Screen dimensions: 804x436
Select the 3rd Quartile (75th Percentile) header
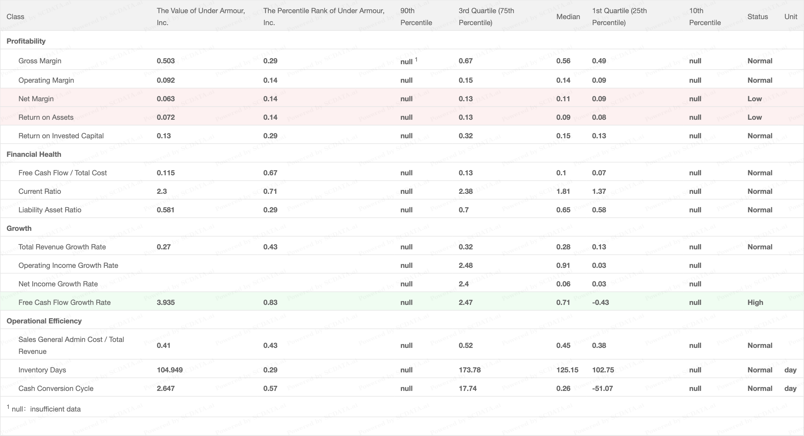click(486, 16)
